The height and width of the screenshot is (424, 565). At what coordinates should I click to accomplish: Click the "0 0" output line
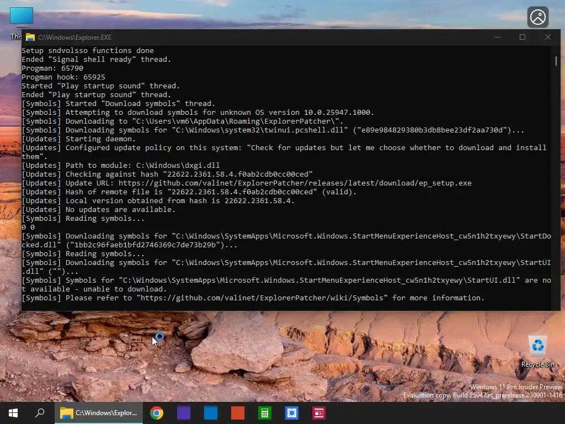coord(28,227)
